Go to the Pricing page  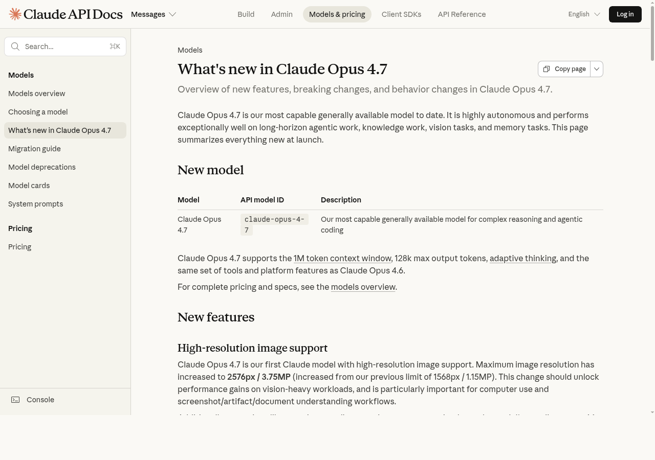click(x=19, y=246)
